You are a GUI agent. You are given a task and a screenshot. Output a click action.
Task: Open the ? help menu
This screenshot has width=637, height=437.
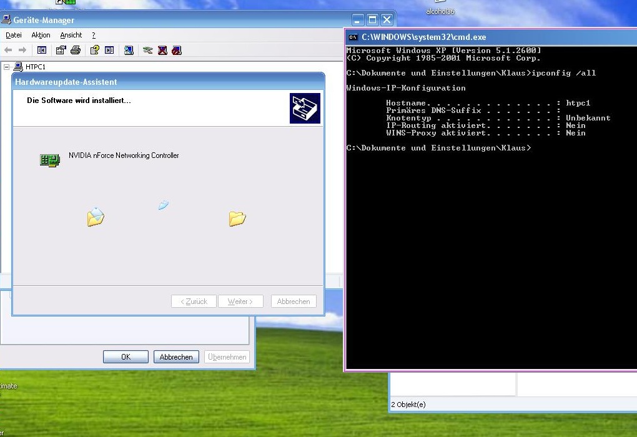94,35
